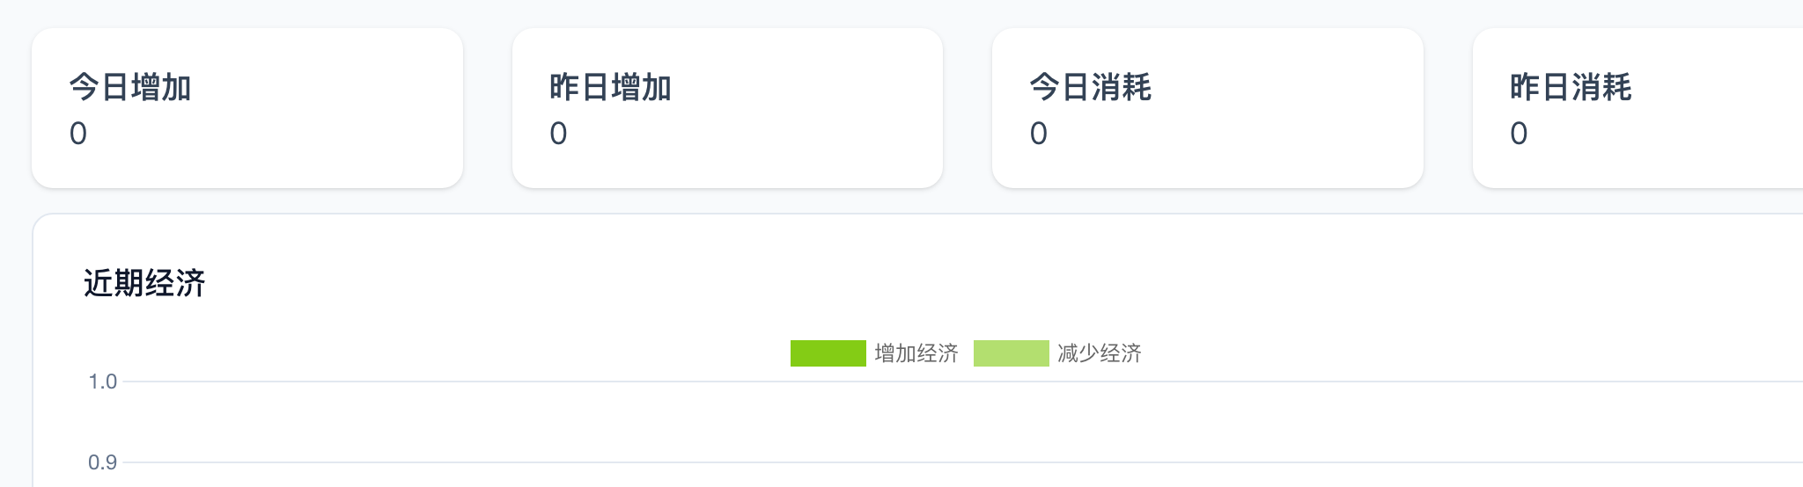Select the 昨日消耗 value of 0
Image resolution: width=1803 pixels, height=487 pixels.
(1519, 134)
